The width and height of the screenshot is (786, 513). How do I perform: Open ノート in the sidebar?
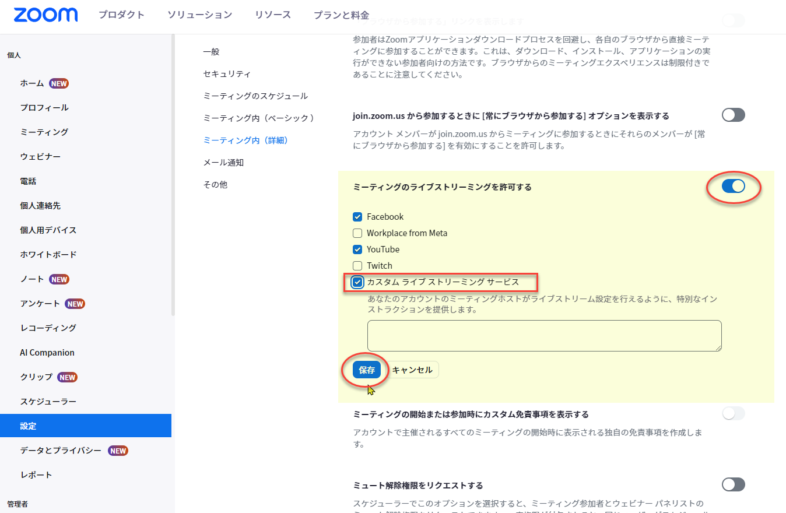tap(32, 279)
